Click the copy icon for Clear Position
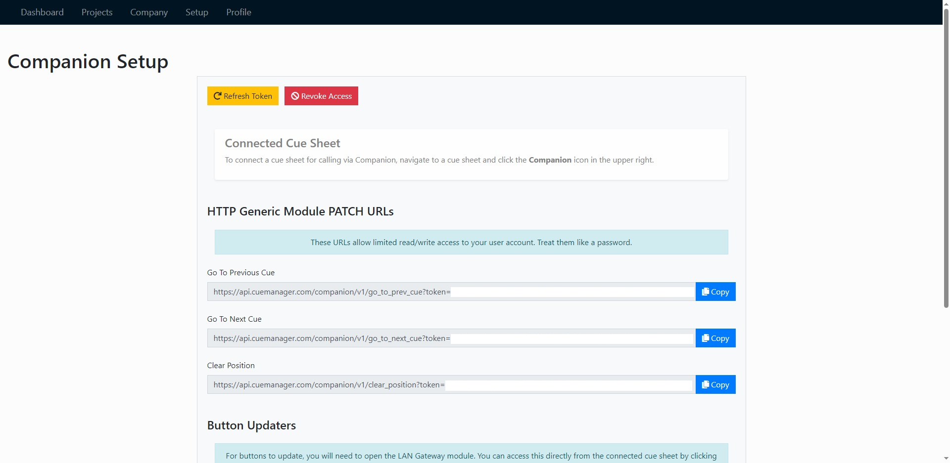Image resolution: width=950 pixels, height=463 pixels. click(705, 384)
